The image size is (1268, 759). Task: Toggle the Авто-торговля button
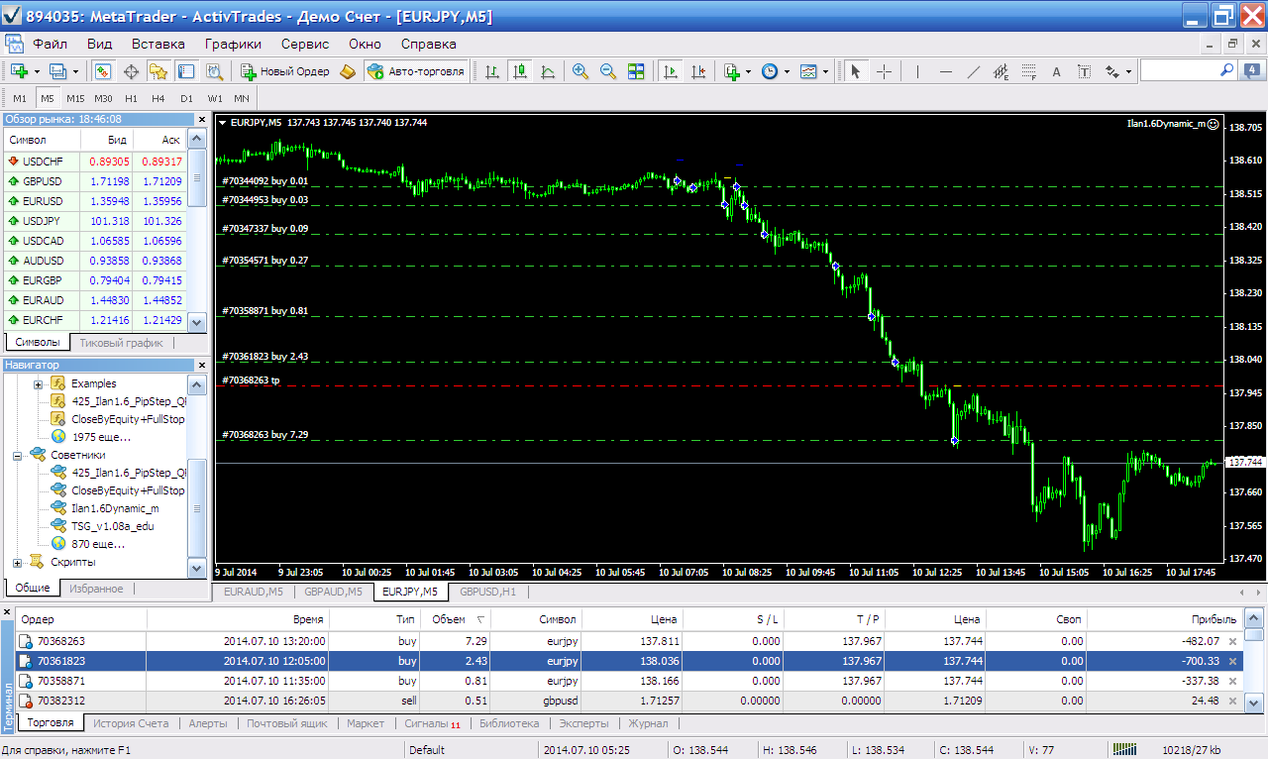tap(415, 71)
